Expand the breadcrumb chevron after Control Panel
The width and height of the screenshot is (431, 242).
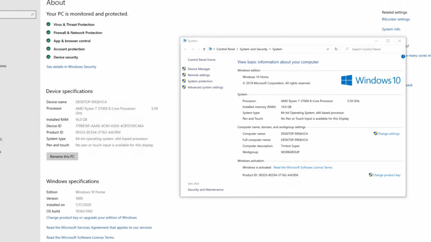click(237, 49)
